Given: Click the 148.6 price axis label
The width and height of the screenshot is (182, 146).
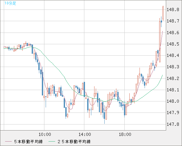Looking at the screenshot, I should click(173, 33).
